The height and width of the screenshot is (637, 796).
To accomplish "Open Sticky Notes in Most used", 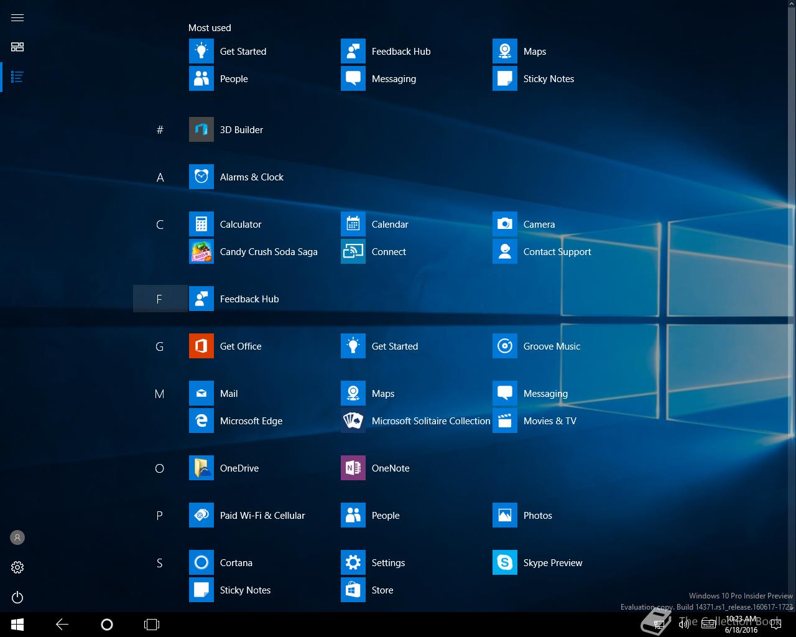I will click(534, 78).
